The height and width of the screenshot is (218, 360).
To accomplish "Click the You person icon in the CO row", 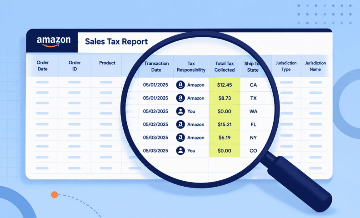I will point(180,150).
